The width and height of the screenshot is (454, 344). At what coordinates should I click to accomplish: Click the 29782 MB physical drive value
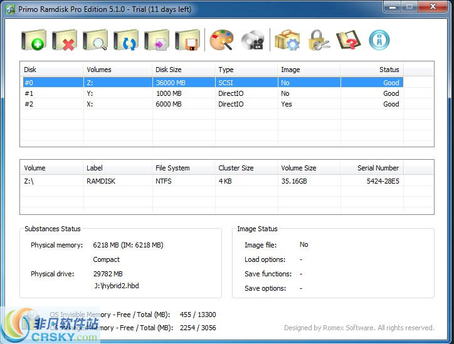108,274
